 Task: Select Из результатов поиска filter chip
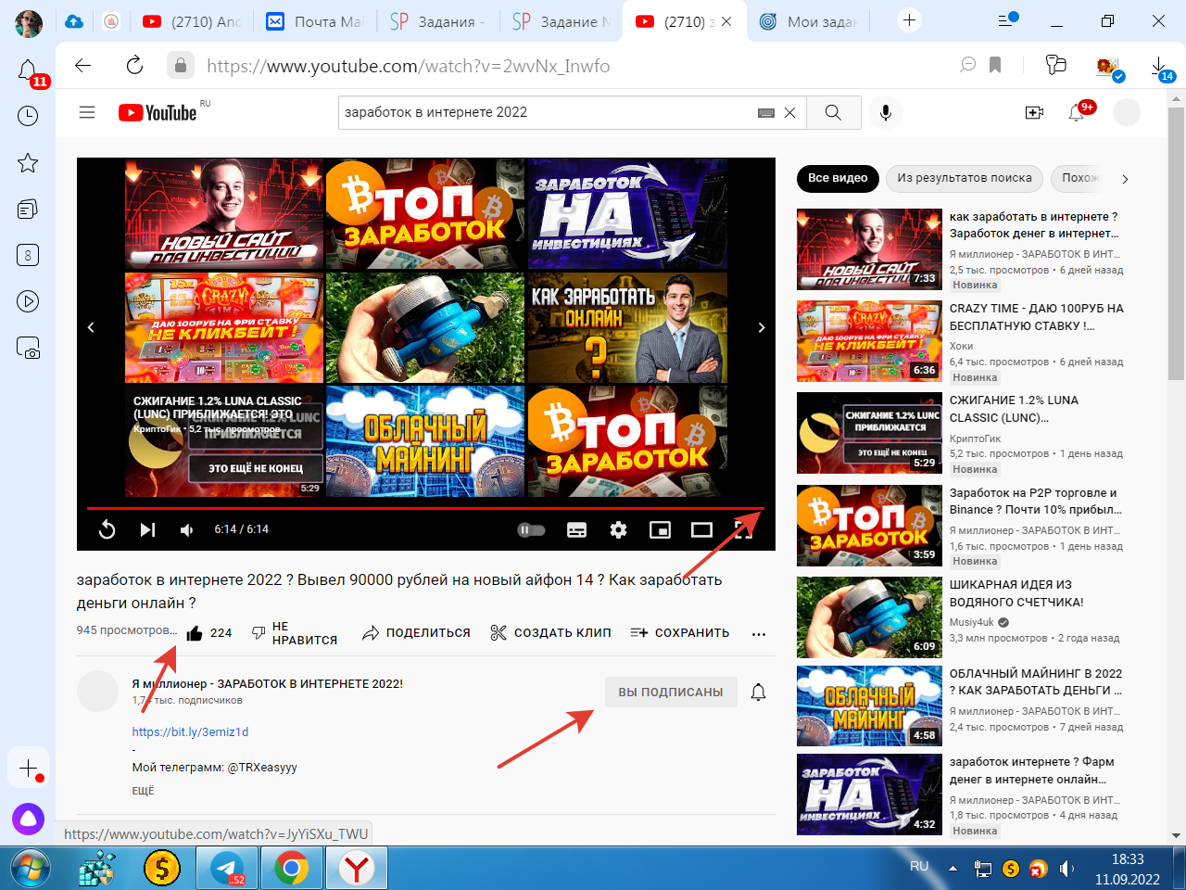(x=965, y=178)
